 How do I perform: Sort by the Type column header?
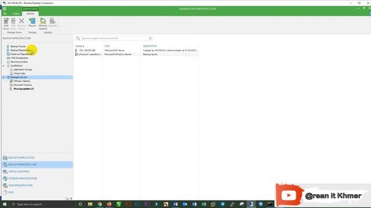point(107,46)
